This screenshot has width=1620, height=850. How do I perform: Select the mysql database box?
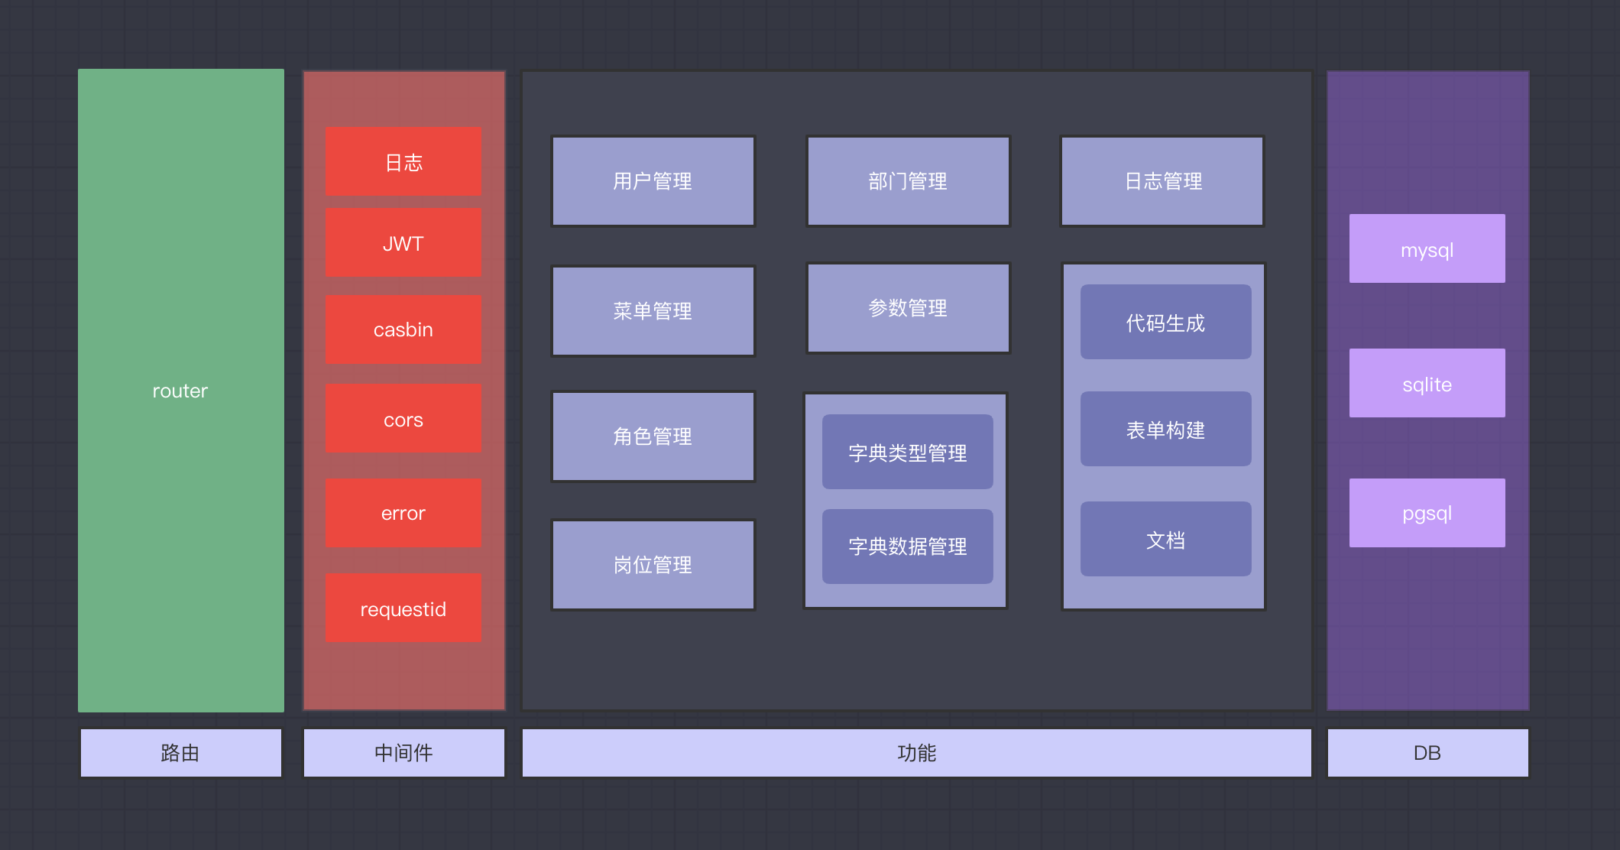1427,249
